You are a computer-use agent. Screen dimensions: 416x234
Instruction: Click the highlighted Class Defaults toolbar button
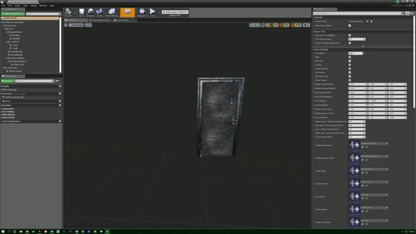(x=127, y=12)
